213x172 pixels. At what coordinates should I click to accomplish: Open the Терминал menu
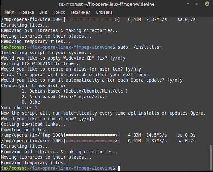(80, 12)
